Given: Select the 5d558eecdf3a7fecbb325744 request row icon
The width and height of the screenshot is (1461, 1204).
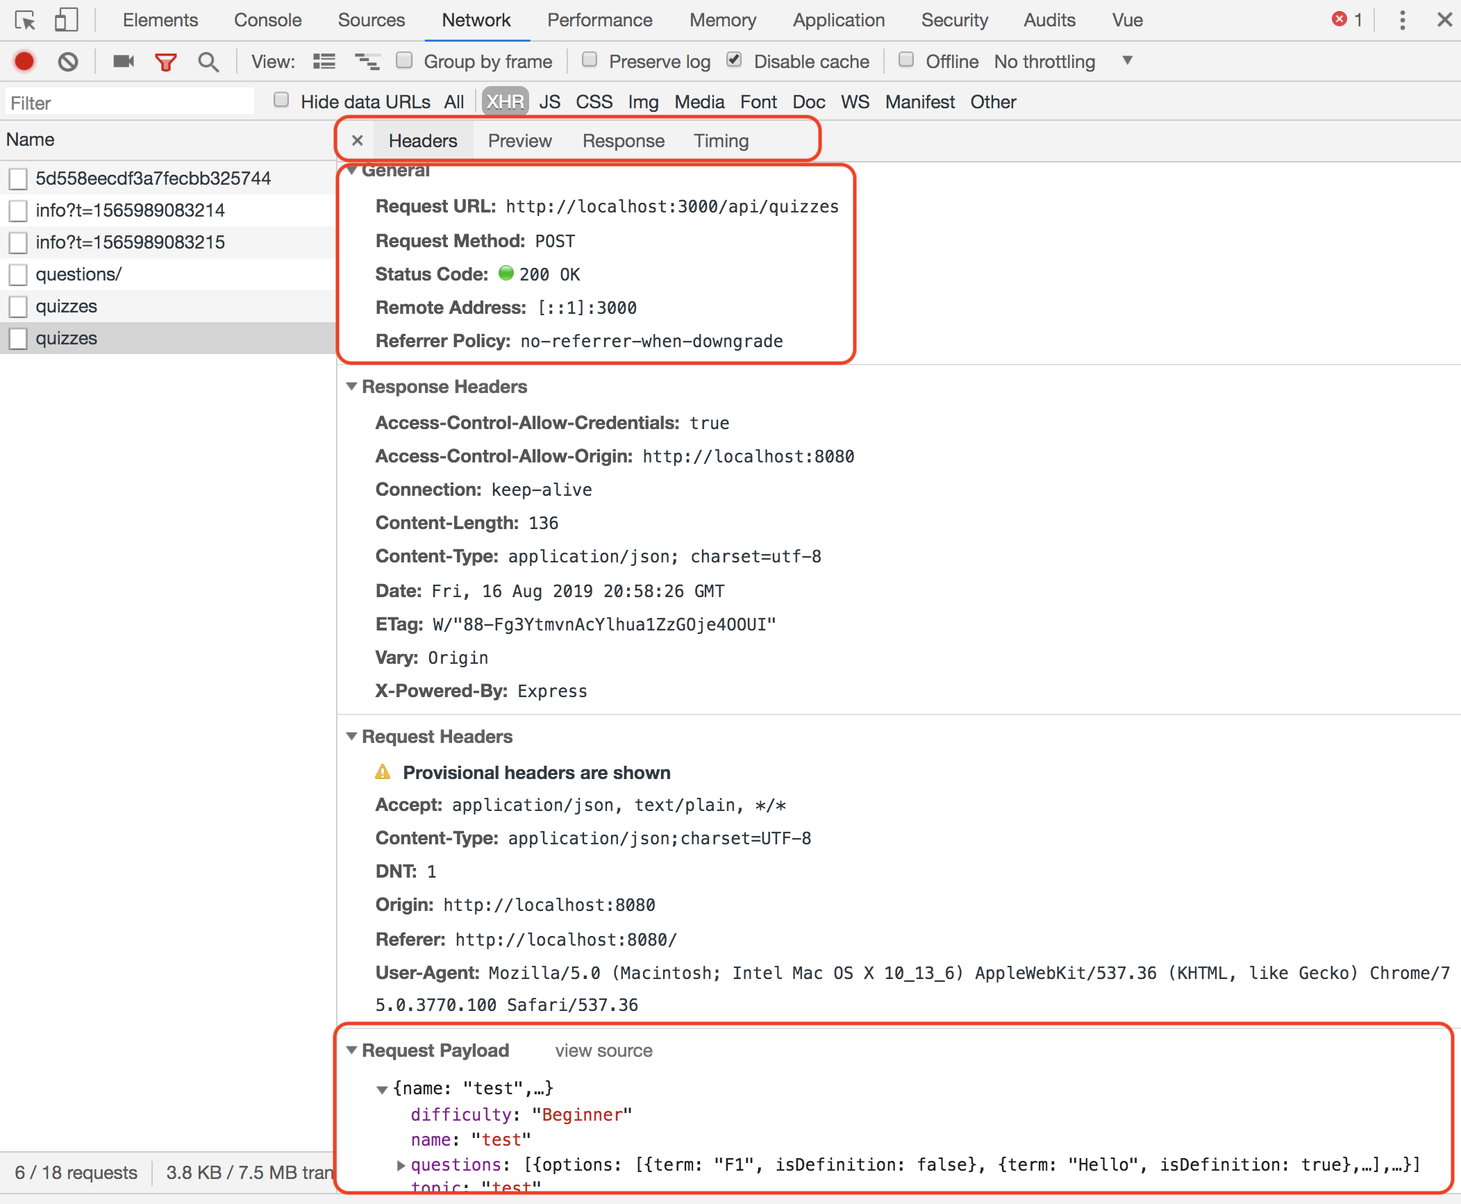Looking at the screenshot, I should (x=18, y=178).
